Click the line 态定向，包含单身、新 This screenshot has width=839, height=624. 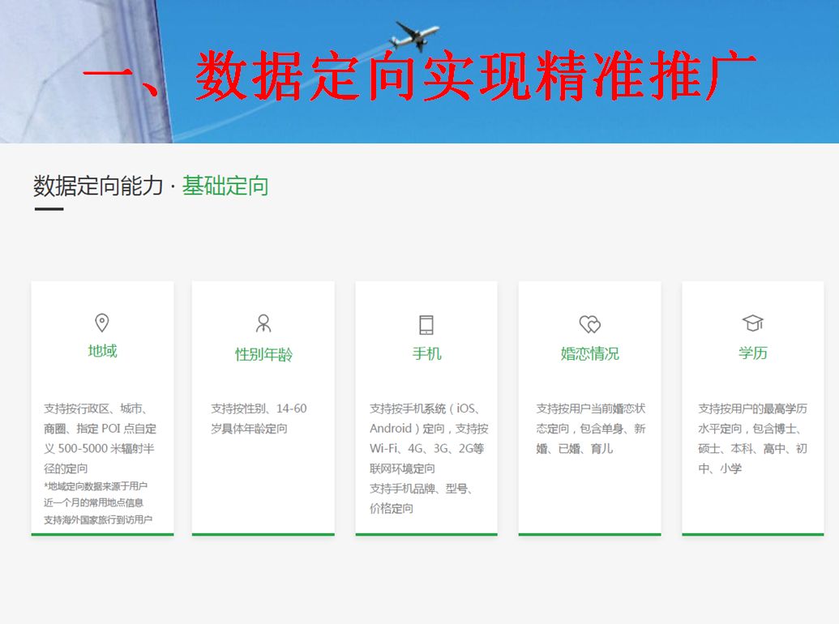591,429
